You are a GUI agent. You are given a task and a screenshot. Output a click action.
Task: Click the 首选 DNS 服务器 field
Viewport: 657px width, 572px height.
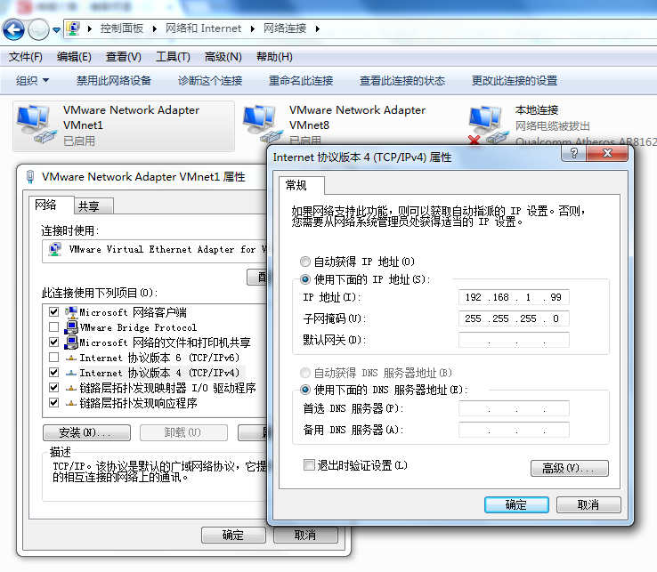pos(514,408)
